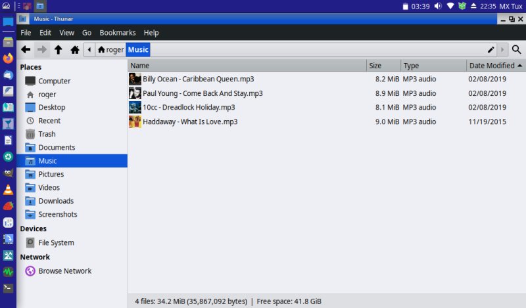Click the Music path bar button
The image size is (526, 308).
pos(138,50)
